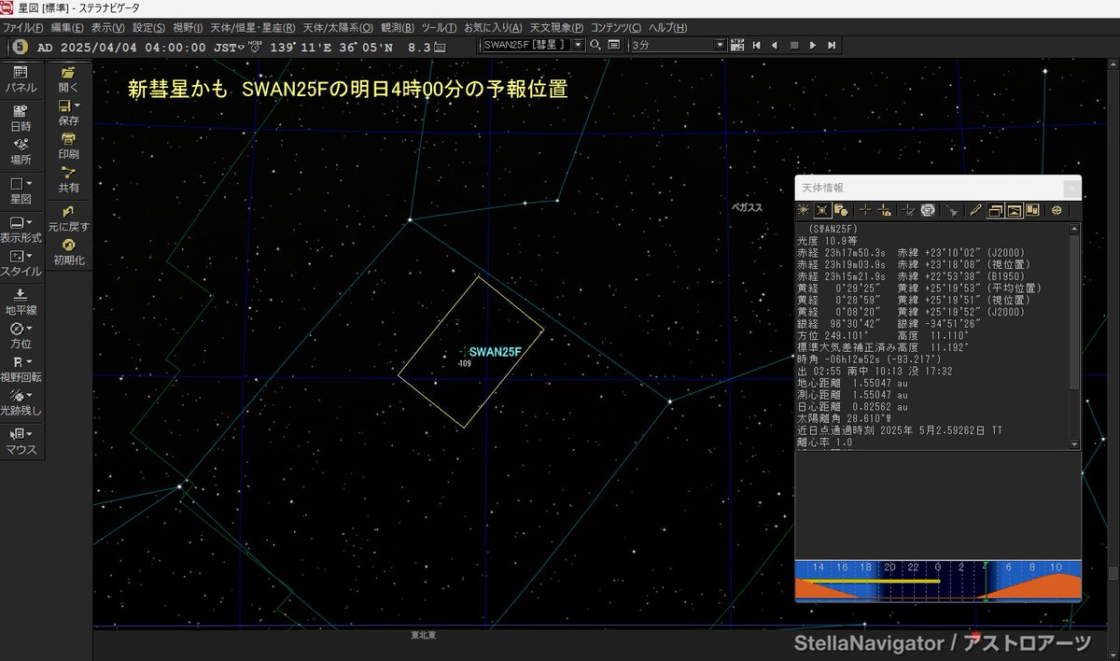
Task: Open the ファイル(F) menu
Action: coord(23,27)
